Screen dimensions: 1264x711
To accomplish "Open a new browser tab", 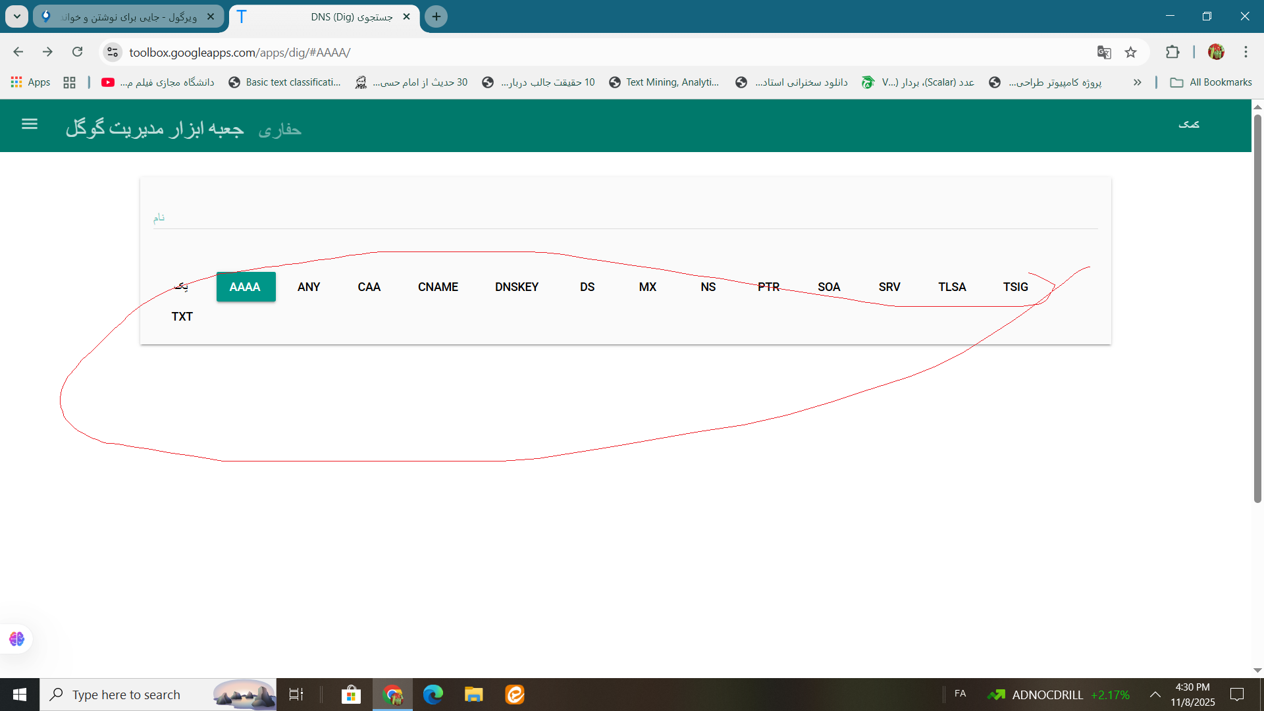I will point(436,16).
